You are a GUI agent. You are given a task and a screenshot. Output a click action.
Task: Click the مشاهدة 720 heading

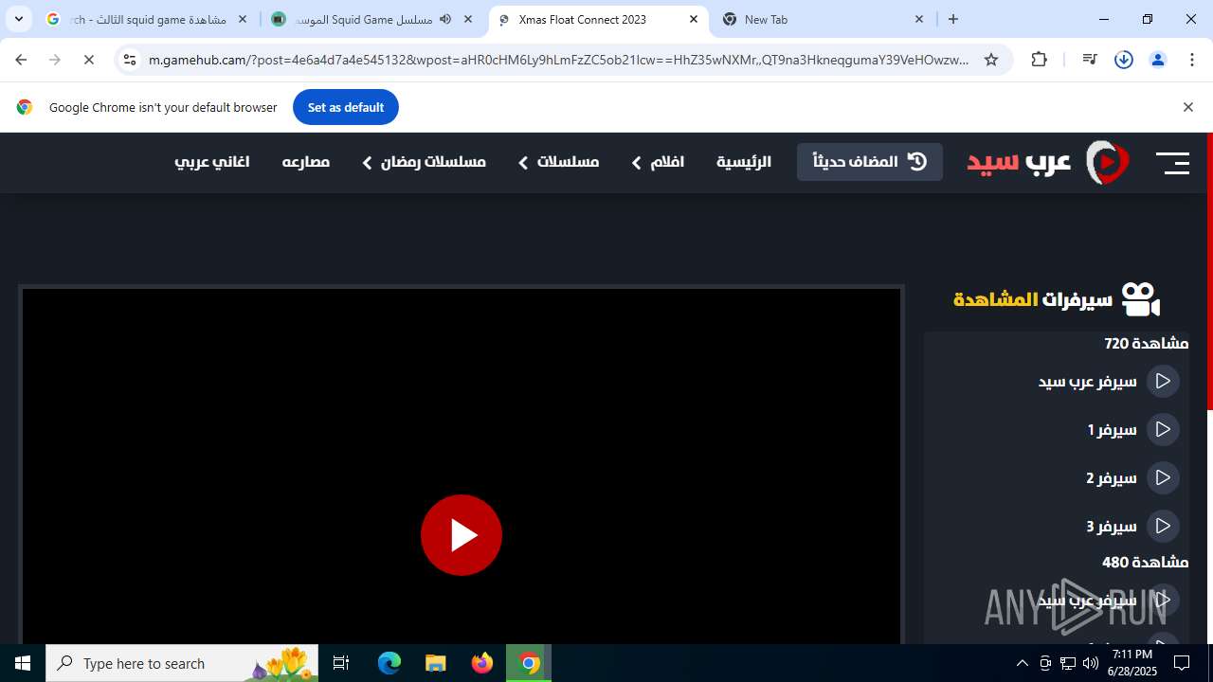coord(1147,343)
